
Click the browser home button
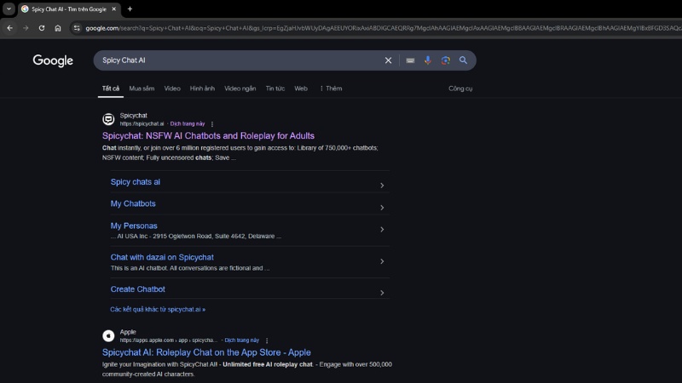(x=58, y=28)
